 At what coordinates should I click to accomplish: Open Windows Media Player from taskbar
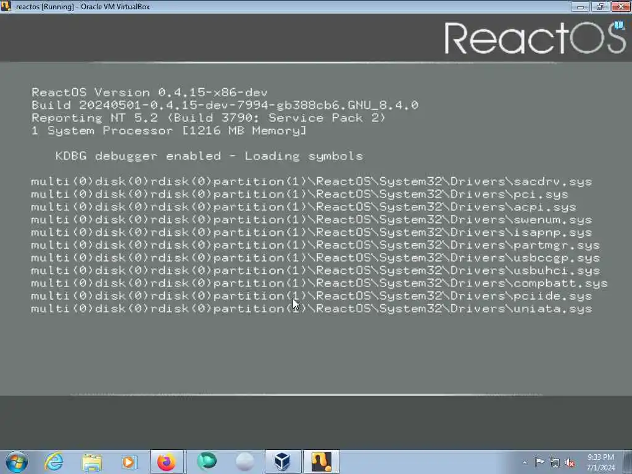[x=130, y=462]
